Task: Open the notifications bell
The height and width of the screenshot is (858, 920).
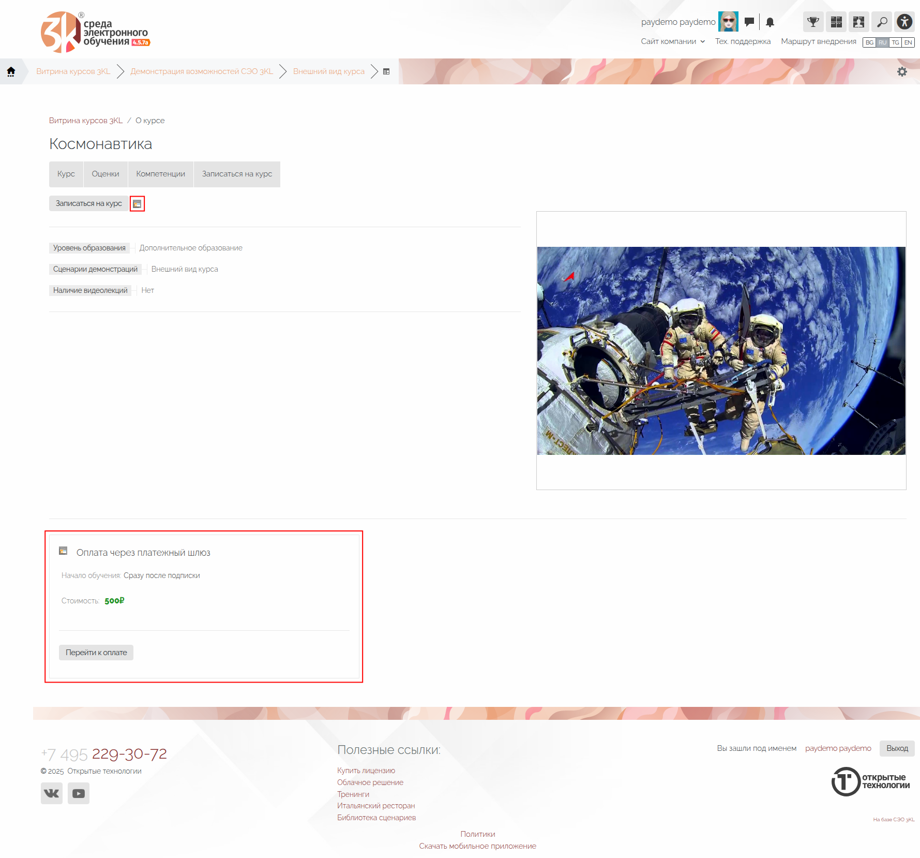Action: 770,22
